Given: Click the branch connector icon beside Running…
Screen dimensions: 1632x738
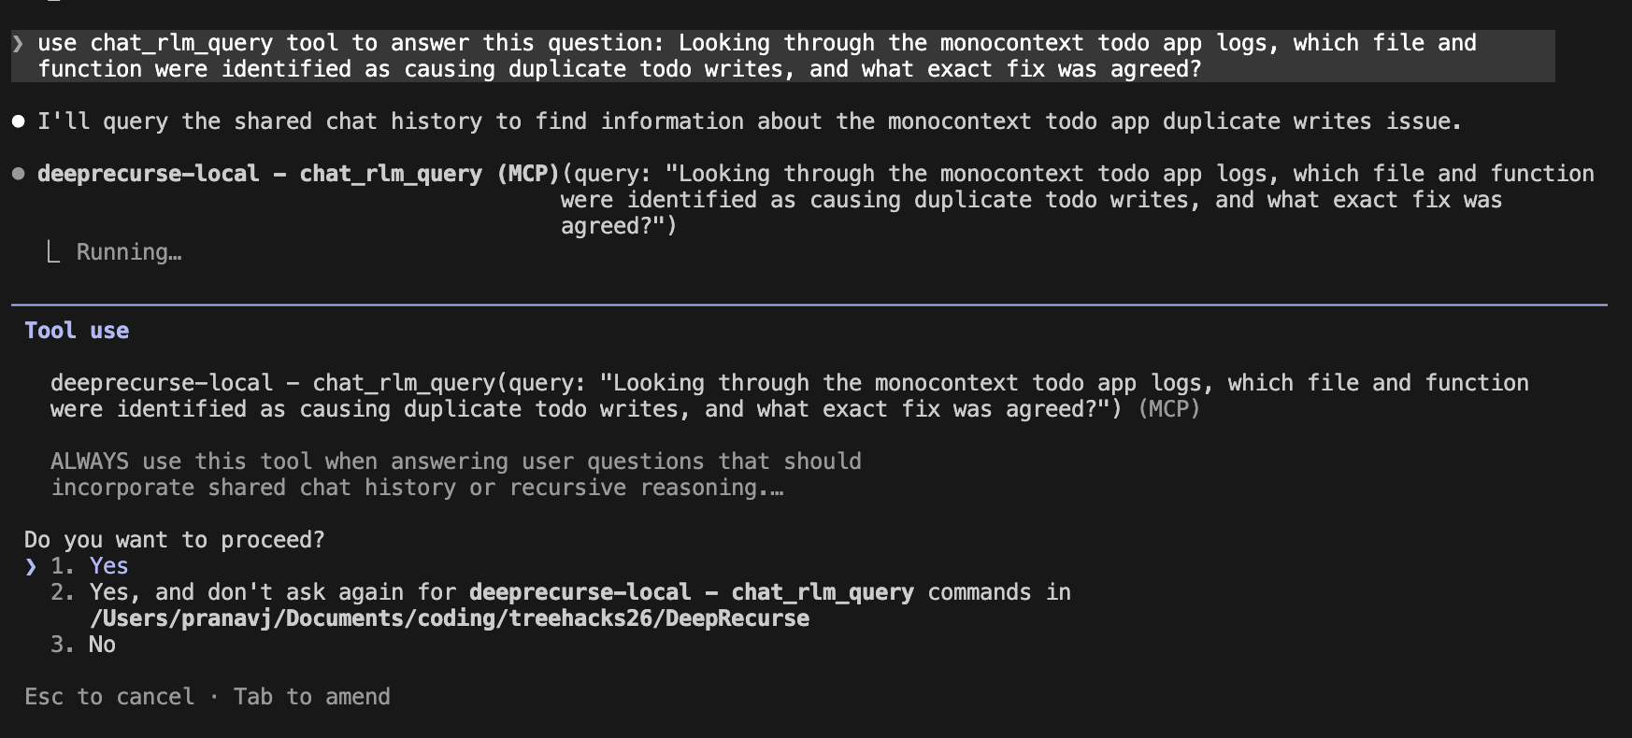Looking at the screenshot, I should pos(54,252).
